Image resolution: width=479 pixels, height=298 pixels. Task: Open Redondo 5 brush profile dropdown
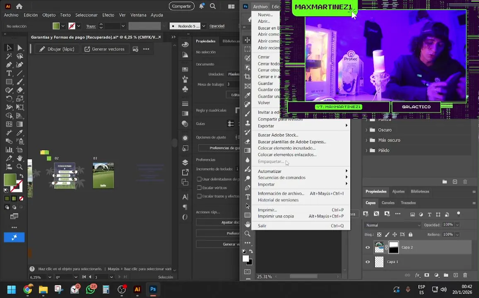point(203,26)
